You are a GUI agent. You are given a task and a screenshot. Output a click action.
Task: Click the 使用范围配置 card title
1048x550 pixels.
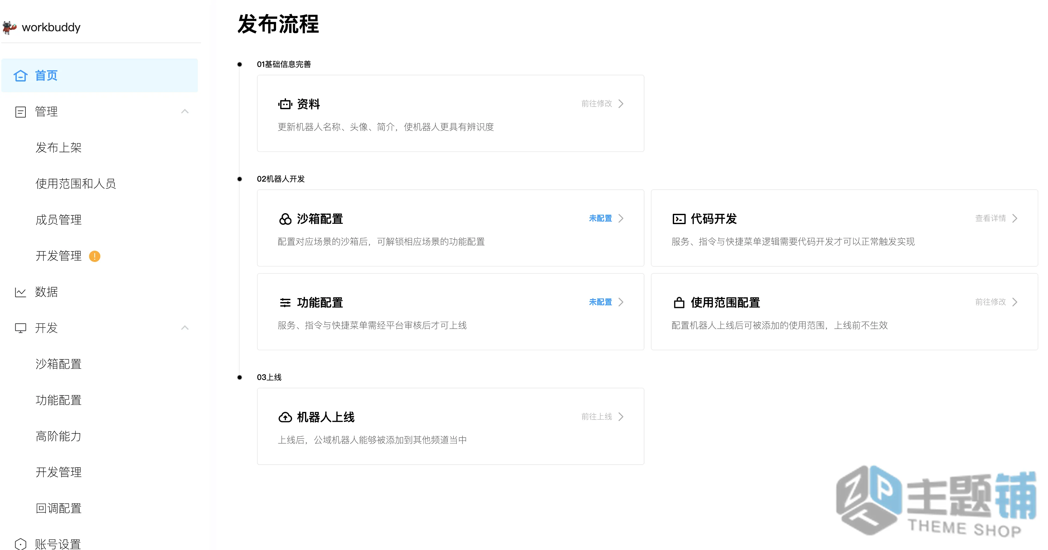725,303
